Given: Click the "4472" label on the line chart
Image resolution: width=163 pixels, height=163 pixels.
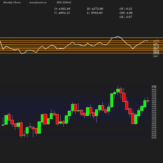Looking at the screenshot, I should [x=156, y=41].
